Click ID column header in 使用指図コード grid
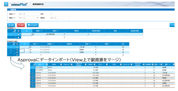The height and width of the screenshot is (91, 178). (x=27, y=31)
